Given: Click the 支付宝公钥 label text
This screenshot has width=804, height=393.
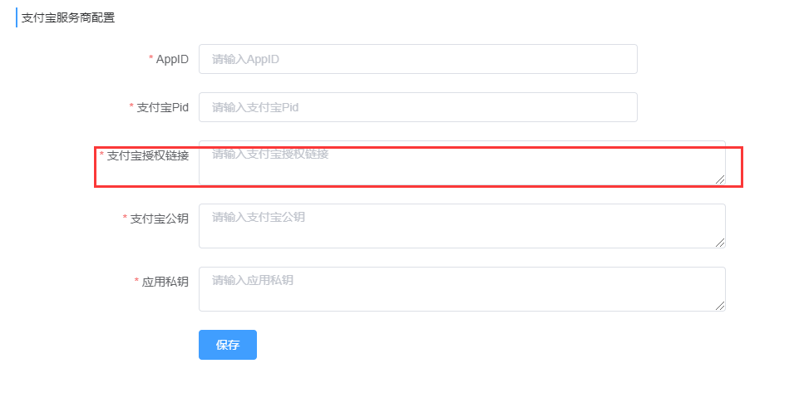Looking at the screenshot, I should click(x=160, y=219).
